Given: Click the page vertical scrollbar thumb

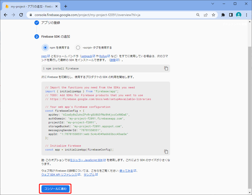Looking at the screenshot, I should click(x=250, y=117).
